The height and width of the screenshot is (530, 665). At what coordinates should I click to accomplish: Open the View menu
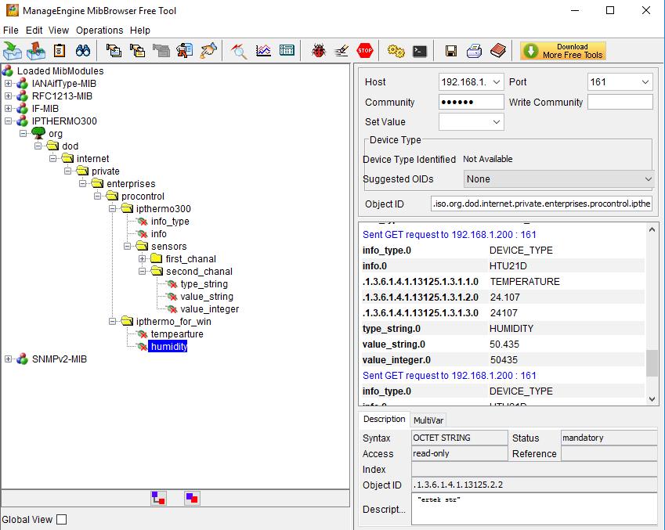click(59, 30)
